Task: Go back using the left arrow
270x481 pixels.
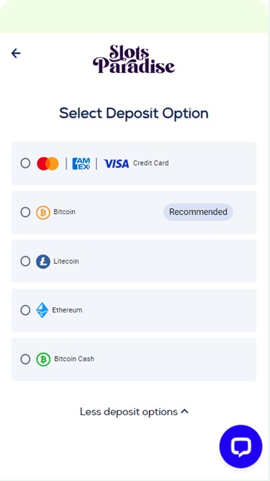Action: pos(16,53)
